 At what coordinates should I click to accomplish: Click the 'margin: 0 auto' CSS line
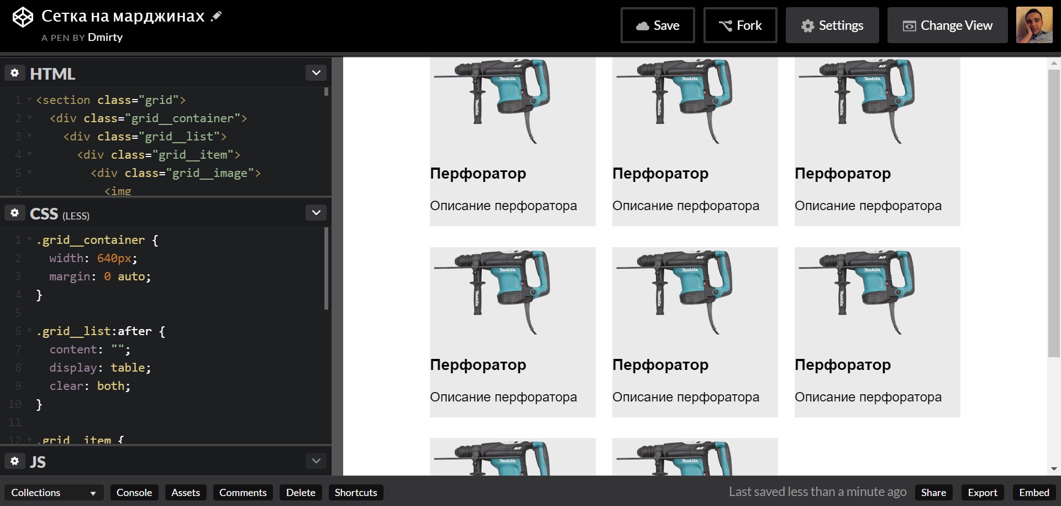(100, 277)
